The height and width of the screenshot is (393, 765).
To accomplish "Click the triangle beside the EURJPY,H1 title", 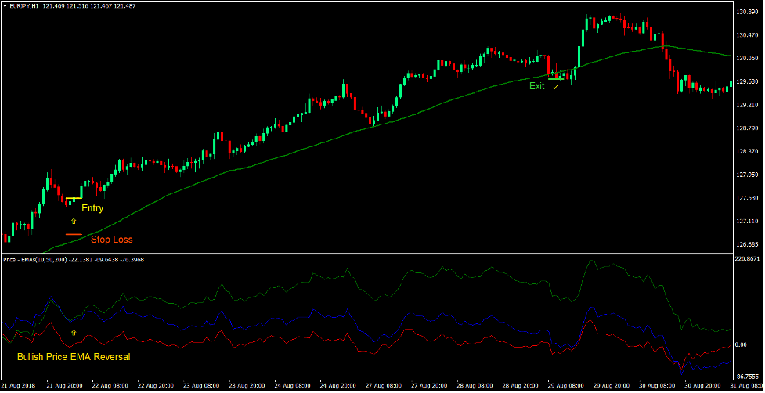I will (x=5, y=6).
